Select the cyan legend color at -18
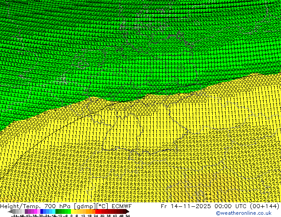Image resolution: width=281 pixels, height=217 pixels. pyautogui.click(x=54, y=211)
